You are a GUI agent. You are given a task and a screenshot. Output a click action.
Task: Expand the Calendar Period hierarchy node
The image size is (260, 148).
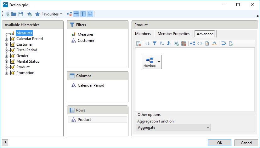point(6,39)
